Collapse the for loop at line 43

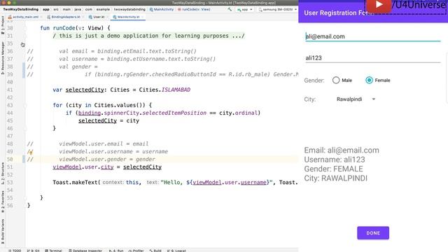point(25,106)
